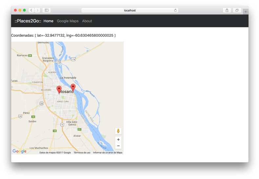259x179 pixels.
Task: Click the La Invernada map label
Action: [68, 78]
